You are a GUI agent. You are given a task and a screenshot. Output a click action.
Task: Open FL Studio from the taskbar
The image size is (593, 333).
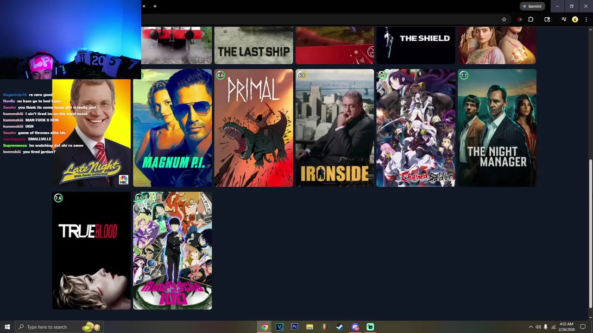tap(325, 327)
